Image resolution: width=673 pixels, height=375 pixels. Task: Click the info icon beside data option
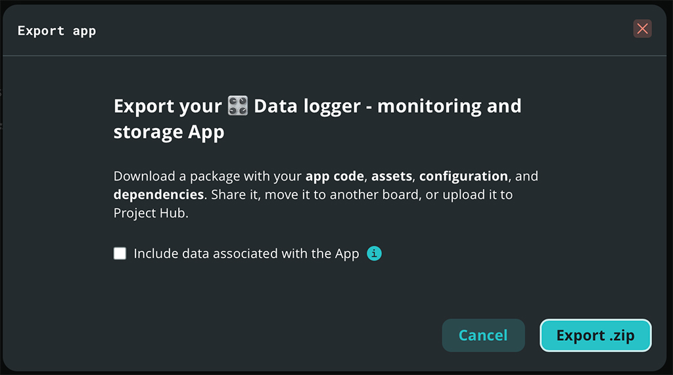point(374,254)
